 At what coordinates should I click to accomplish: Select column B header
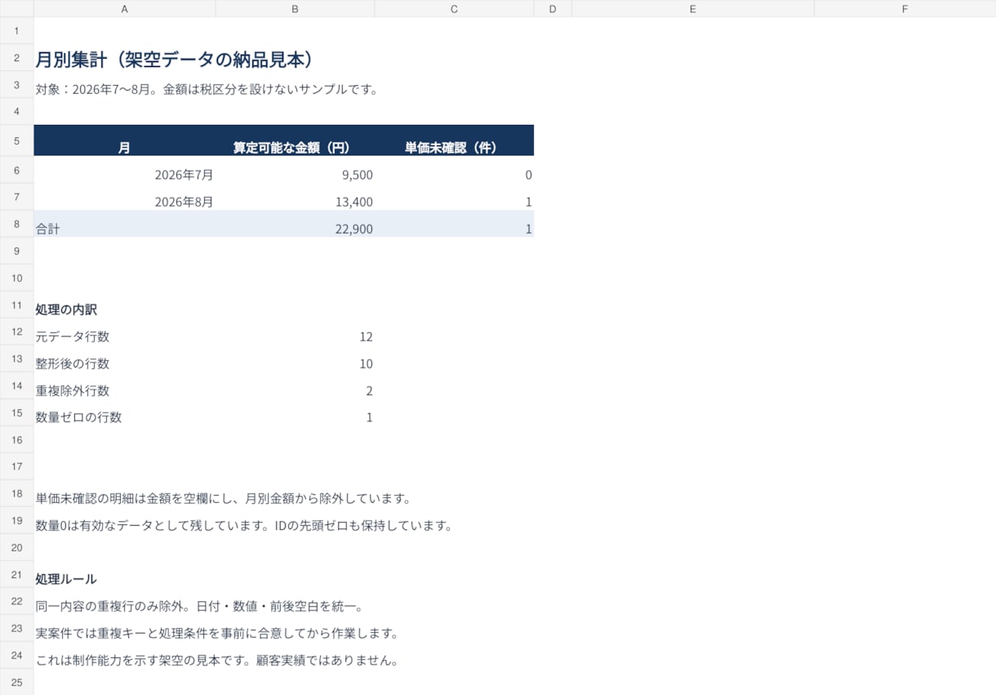click(295, 8)
